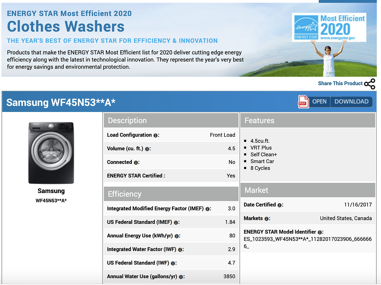
Task: Click the 8 Cycles feature item
Action: tap(260, 168)
